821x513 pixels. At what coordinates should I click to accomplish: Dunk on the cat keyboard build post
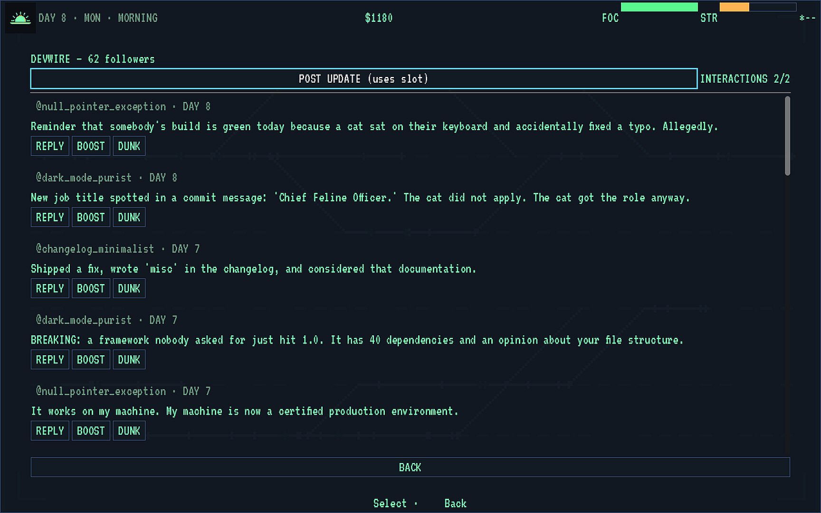(129, 146)
